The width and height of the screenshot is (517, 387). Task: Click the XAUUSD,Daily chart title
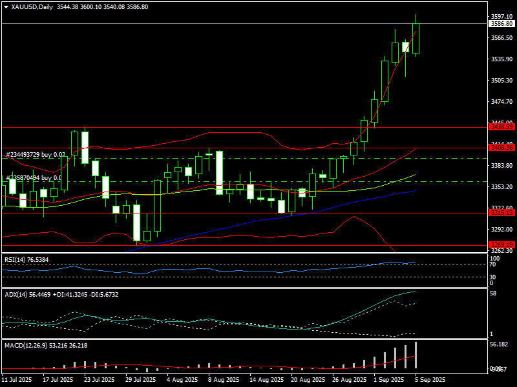(x=33, y=7)
